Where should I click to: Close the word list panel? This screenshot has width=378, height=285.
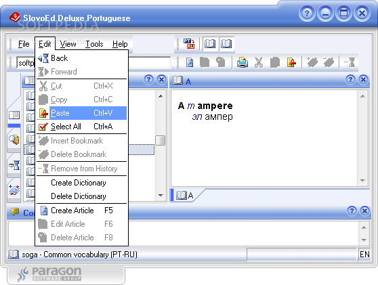click(x=161, y=79)
